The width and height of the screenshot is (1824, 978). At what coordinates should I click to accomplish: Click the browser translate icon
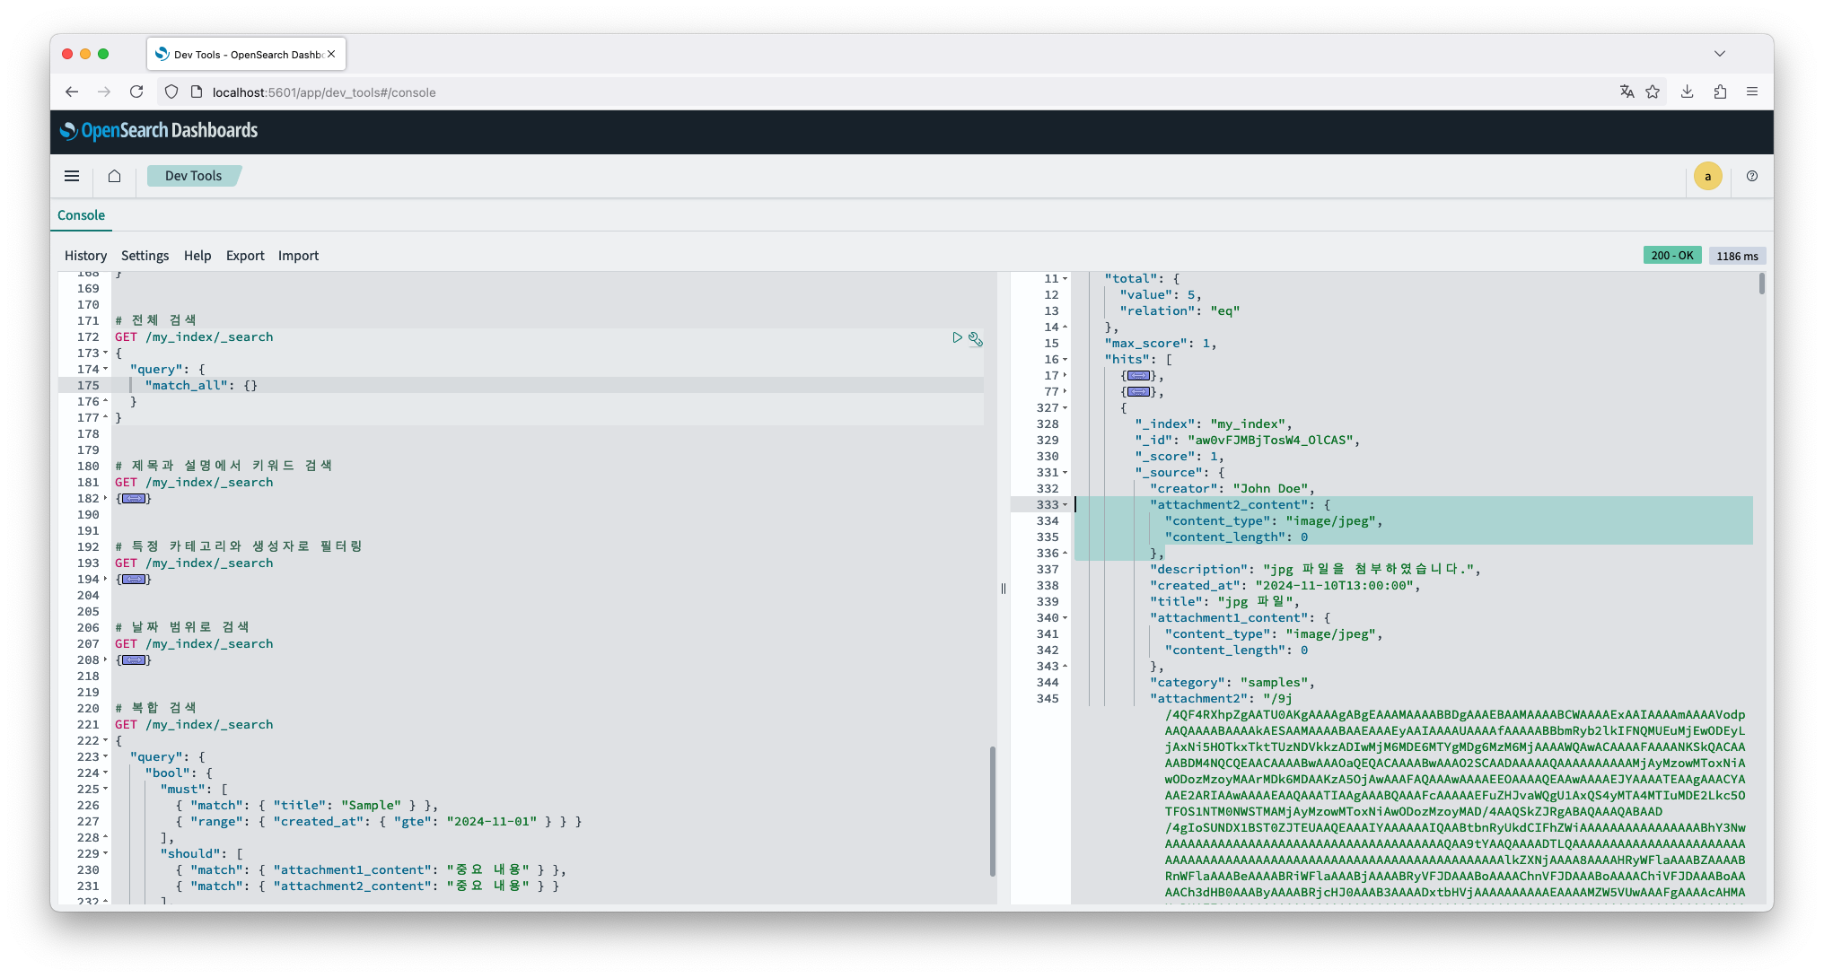[x=1627, y=92]
